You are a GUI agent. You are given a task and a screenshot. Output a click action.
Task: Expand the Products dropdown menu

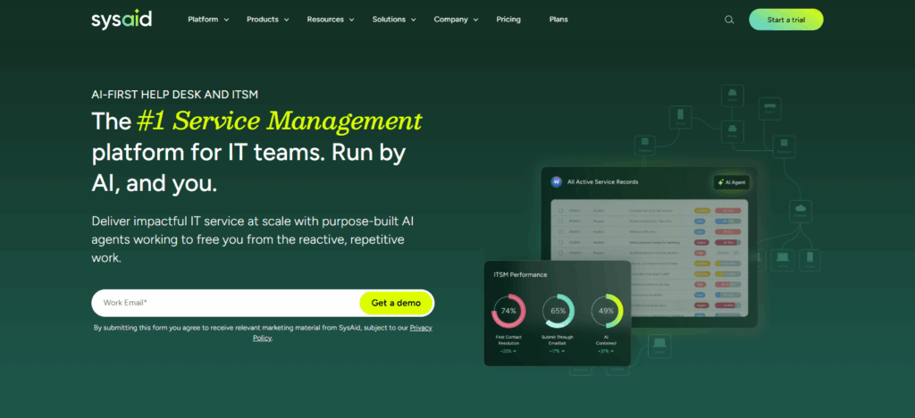(x=267, y=20)
